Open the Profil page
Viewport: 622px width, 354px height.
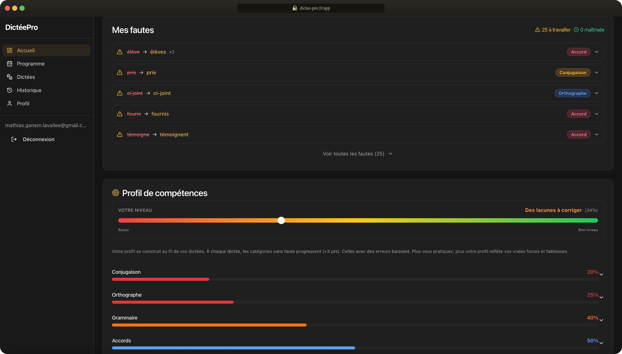tap(46, 103)
